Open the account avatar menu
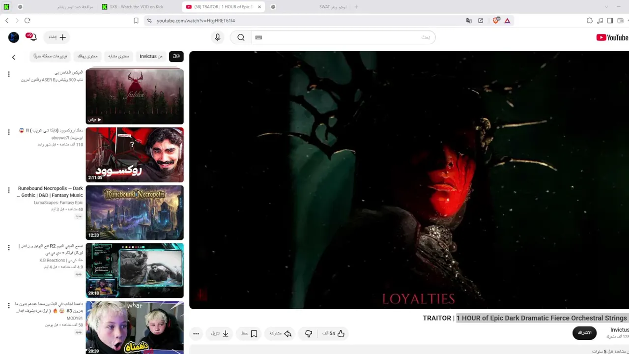Screen dimensions: 629x354 pos(14,37)
